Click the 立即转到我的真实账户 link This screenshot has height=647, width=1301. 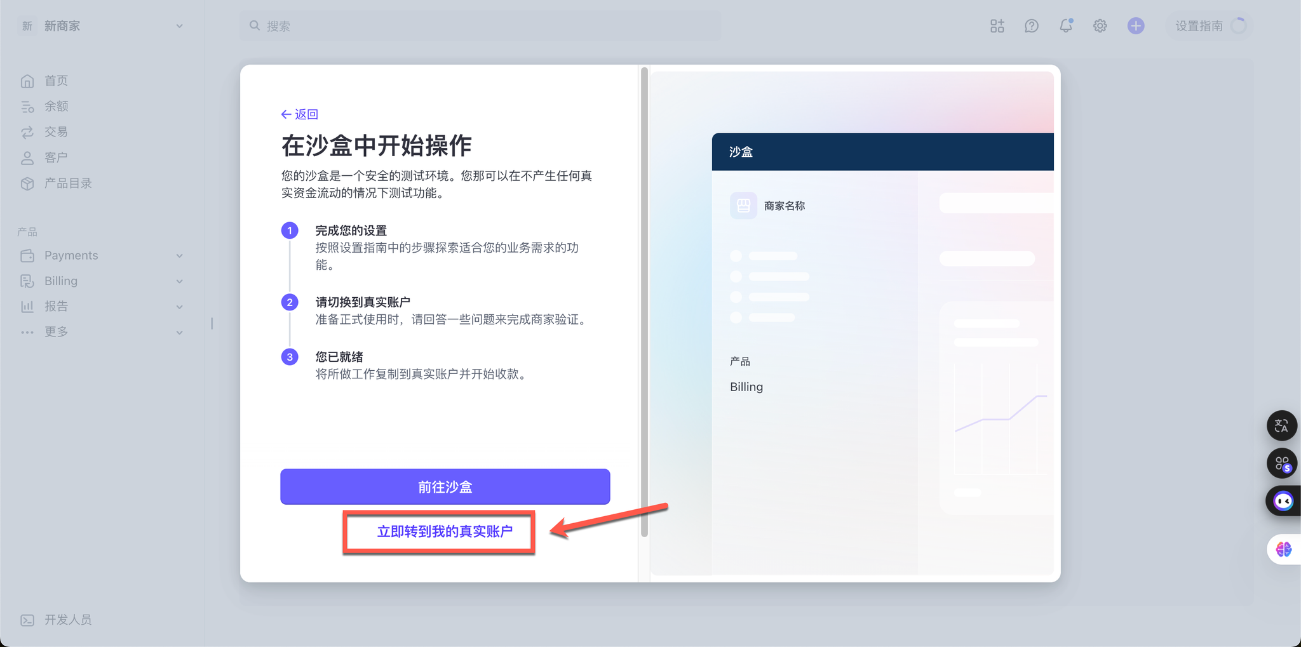point(445,531)
